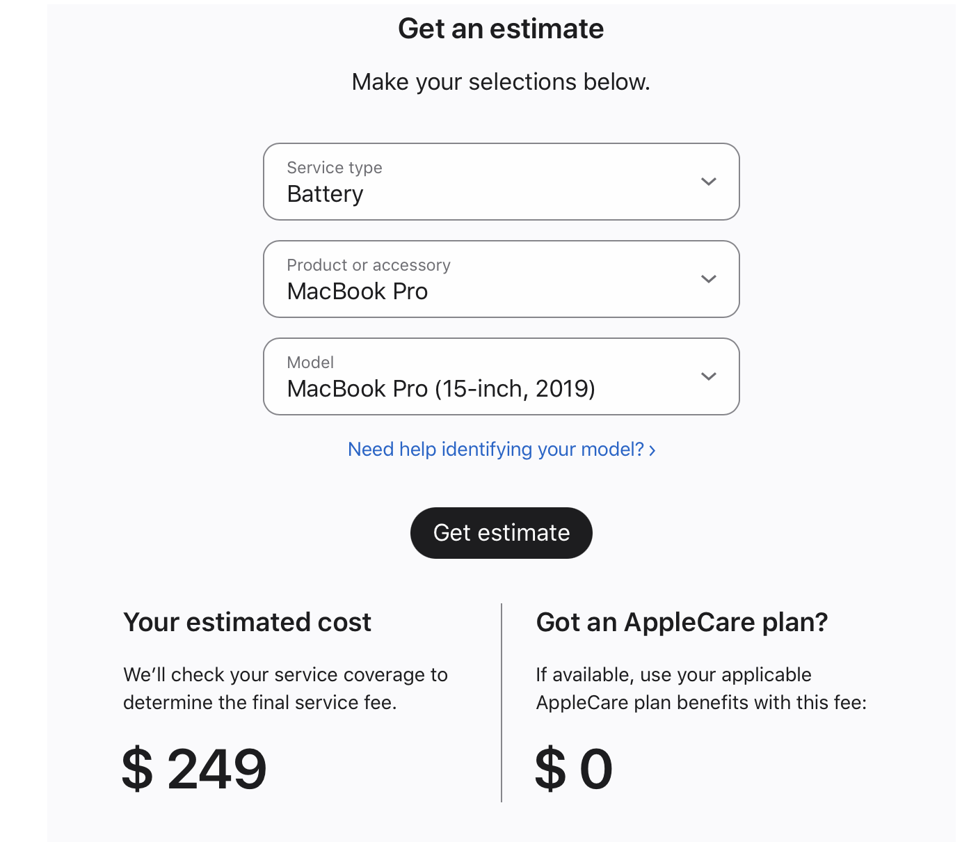The height and width of the screenshot is (842, 978).
Task: Click the service coverage description text
Action: point(285,688)
